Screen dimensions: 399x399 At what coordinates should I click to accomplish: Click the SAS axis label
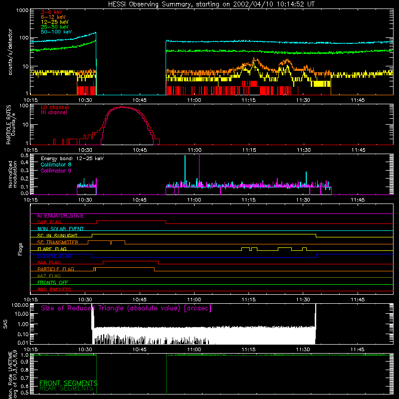pos(5,324)
